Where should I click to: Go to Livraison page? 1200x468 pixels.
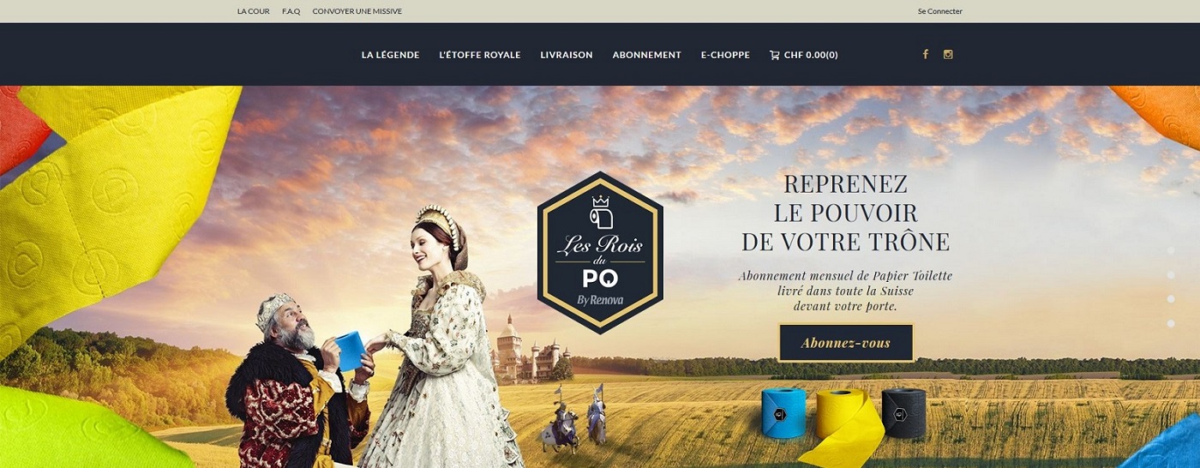567,55
